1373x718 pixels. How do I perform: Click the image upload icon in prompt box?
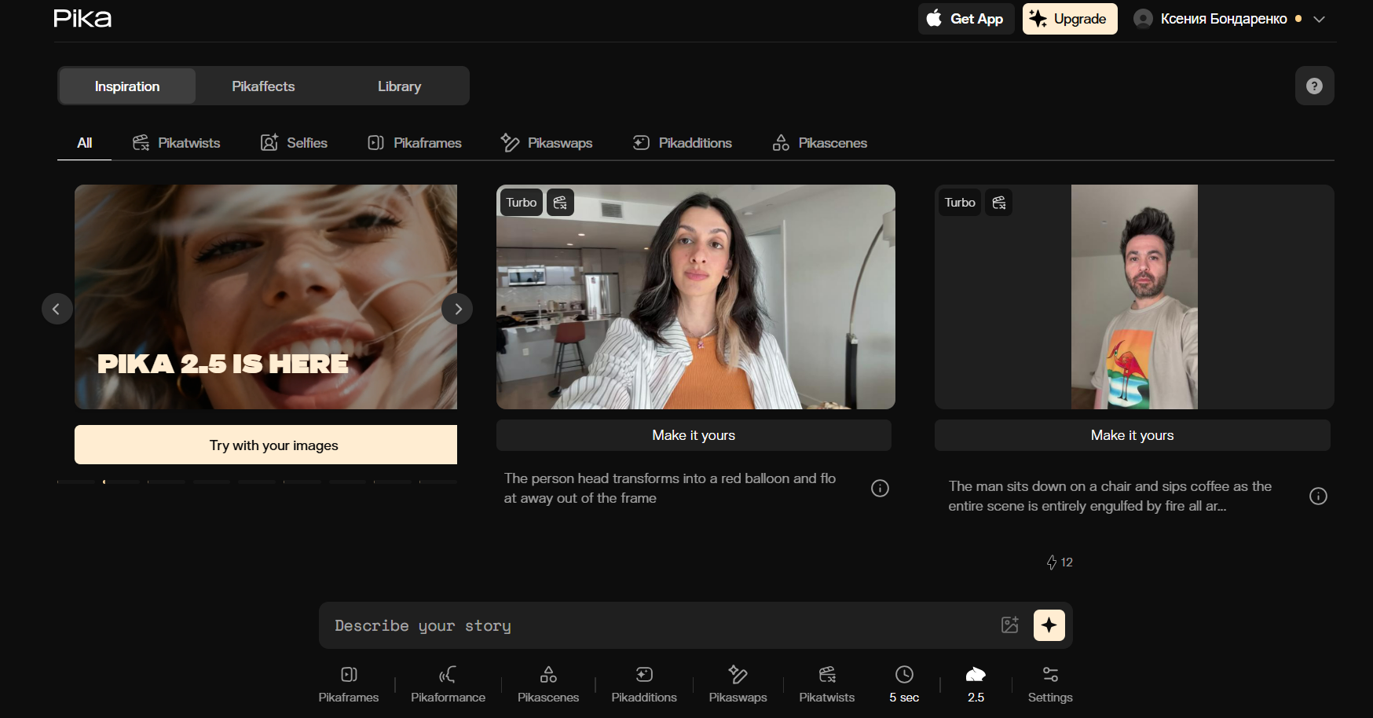point(1009,625)
